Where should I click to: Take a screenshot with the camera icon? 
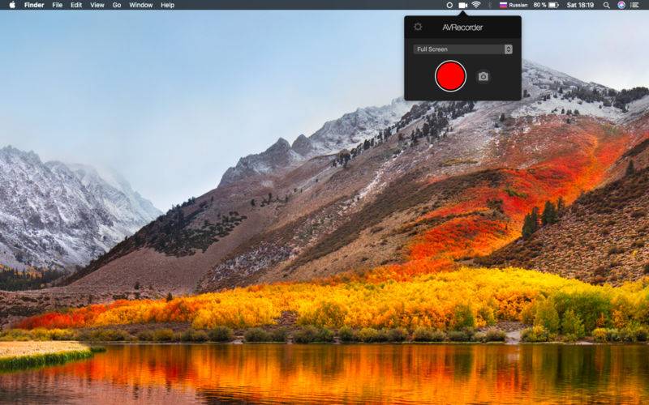pos(483,76)
